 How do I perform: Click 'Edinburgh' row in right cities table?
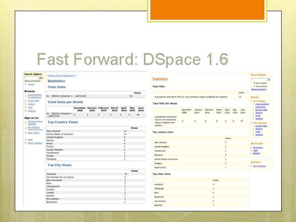[200, 189]
